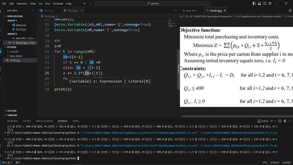Image resolution: width=293 pixels, height=165 pixels.
Task: Click the command center search box
Action: 152,3
